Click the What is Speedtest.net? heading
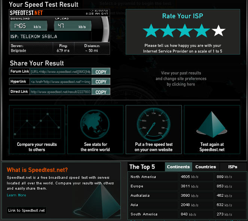This screenshot has height=221, width=248. [37, 170]
